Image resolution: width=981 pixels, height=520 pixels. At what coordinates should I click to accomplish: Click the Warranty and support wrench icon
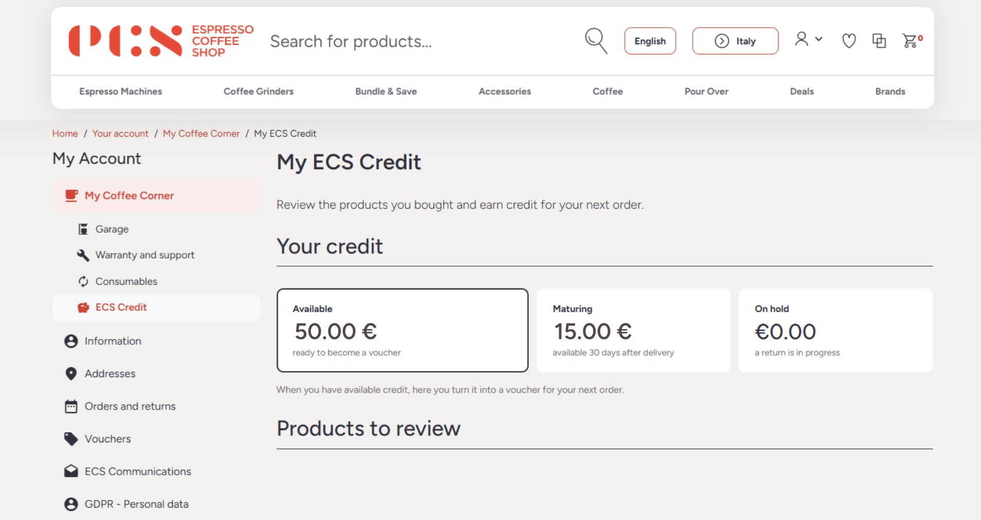coord(83,255)
